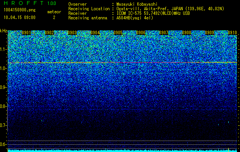
Task: Click the 0907 time marker
Action: click(164, 33)
